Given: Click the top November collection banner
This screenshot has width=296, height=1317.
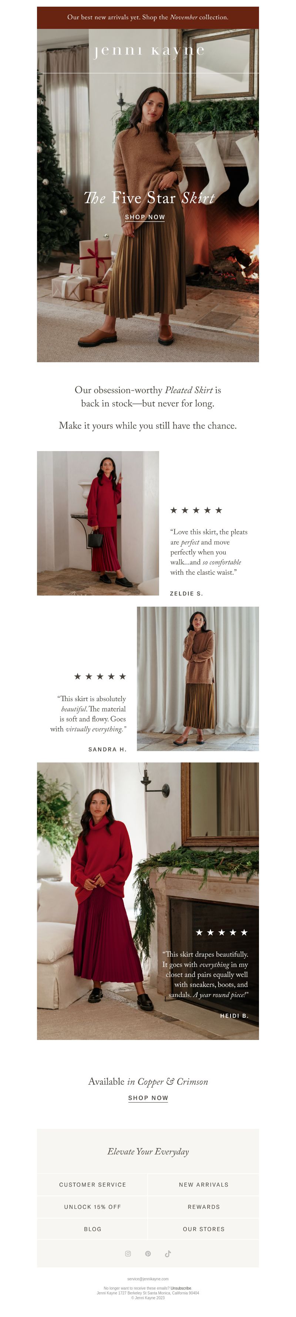Looking at the screenshot, I should 148,17.
